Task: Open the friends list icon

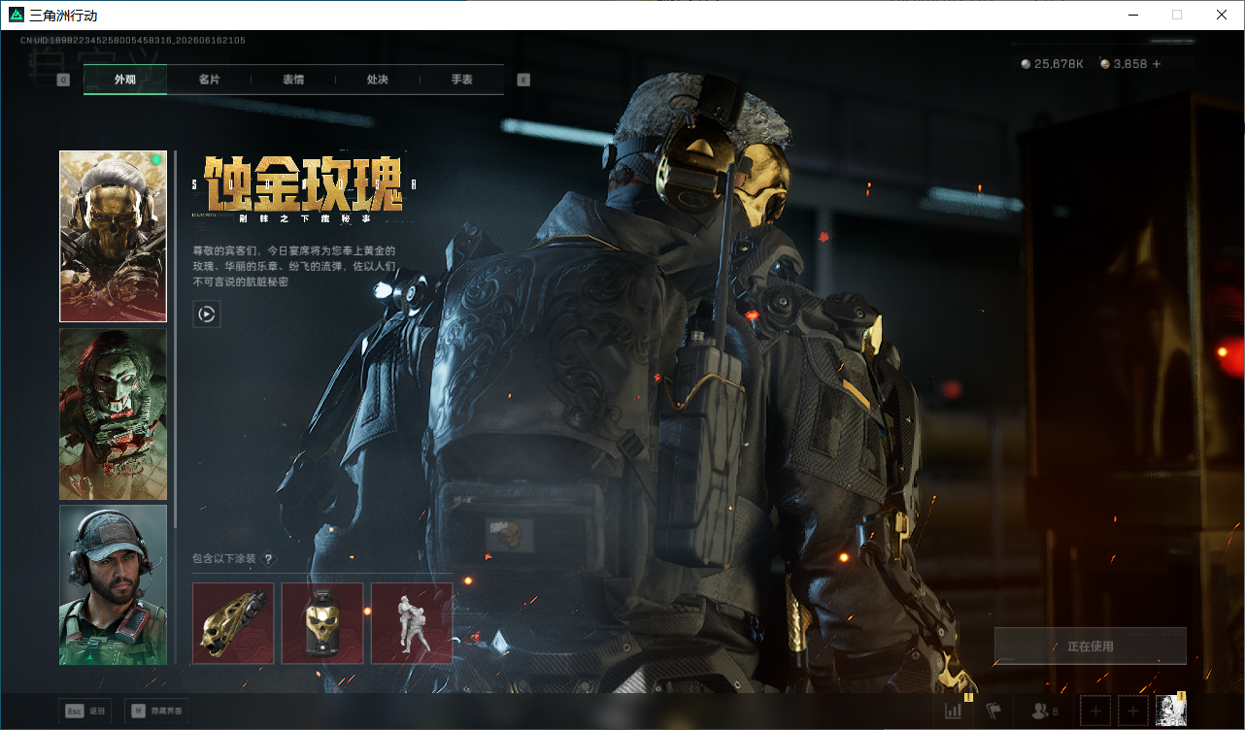Action: [x=1045, y=712]
